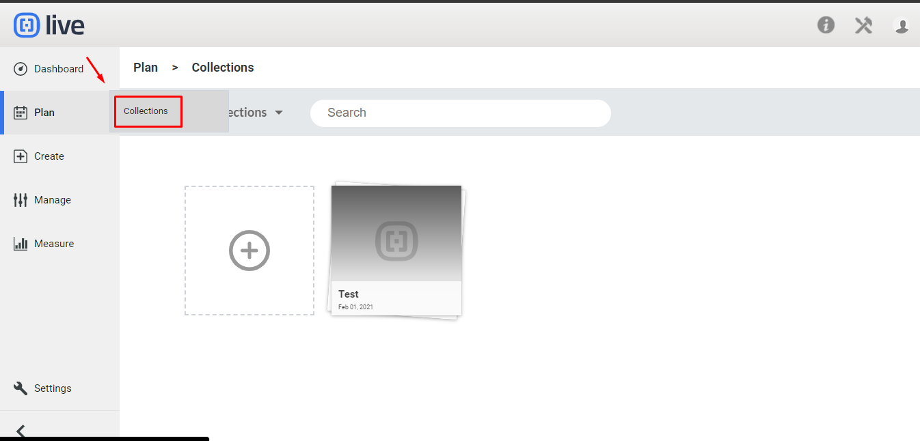Click the Test collection title

click(x=349, y=294)
